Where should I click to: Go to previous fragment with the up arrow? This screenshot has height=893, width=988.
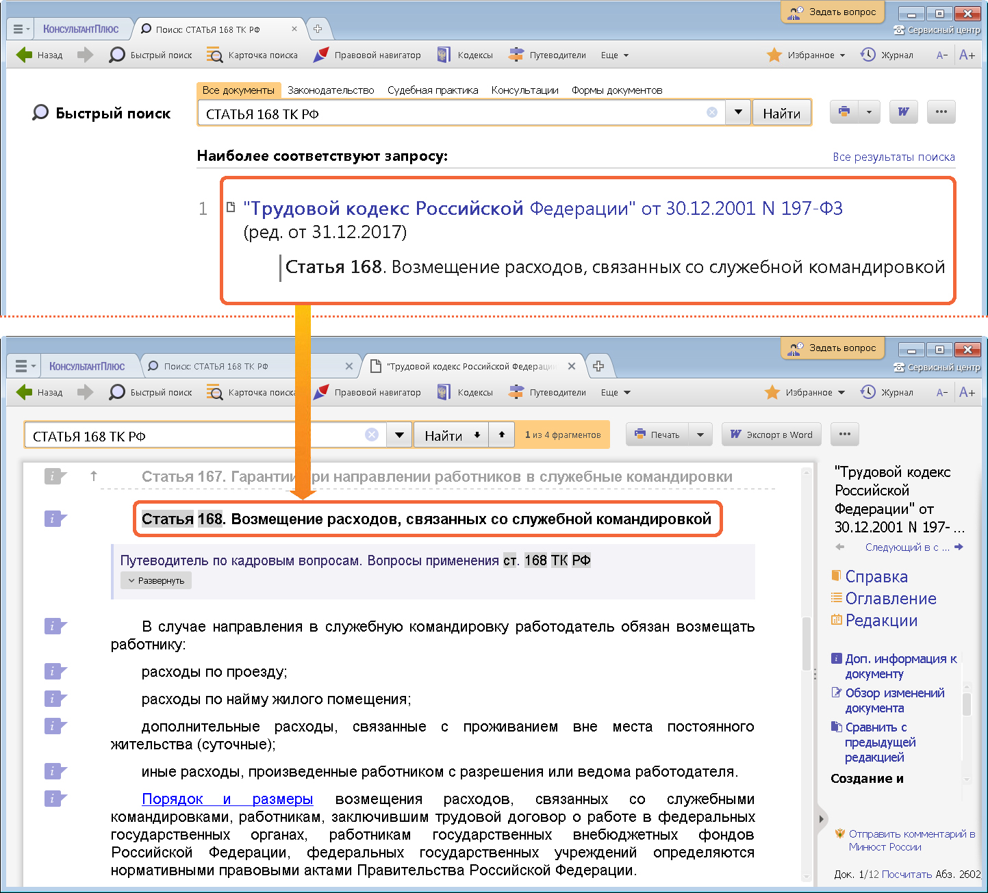pyautogui.click(x=502, y=435)
